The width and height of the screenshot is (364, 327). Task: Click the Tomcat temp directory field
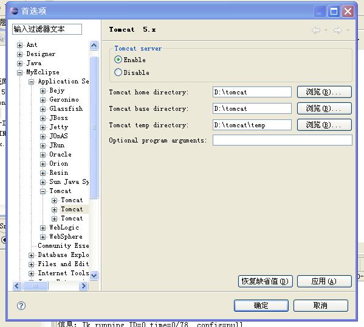pos(252,125)
